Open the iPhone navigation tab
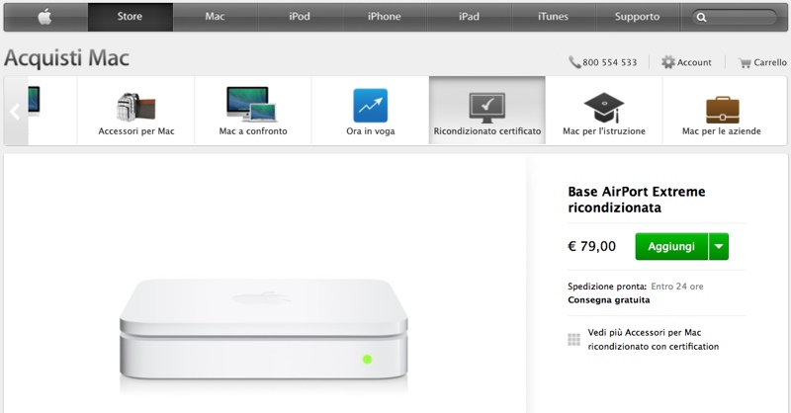 [x=385, y=17]
